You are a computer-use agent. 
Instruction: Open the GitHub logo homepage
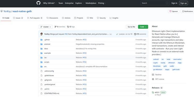(39, 3)
